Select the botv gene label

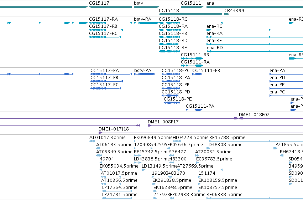(139, 3)
